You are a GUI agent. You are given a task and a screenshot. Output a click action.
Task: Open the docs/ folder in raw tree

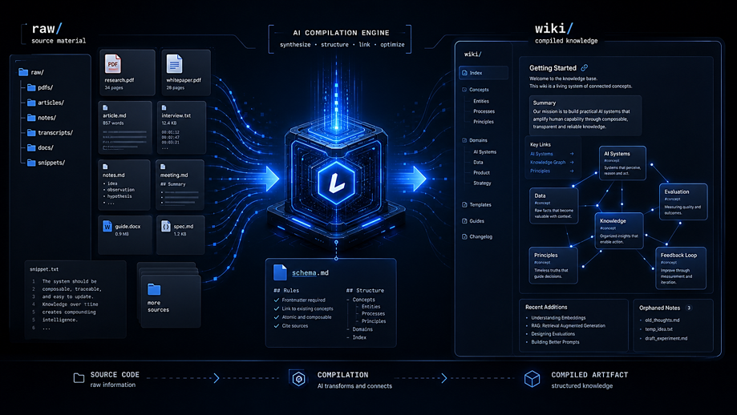40,147
